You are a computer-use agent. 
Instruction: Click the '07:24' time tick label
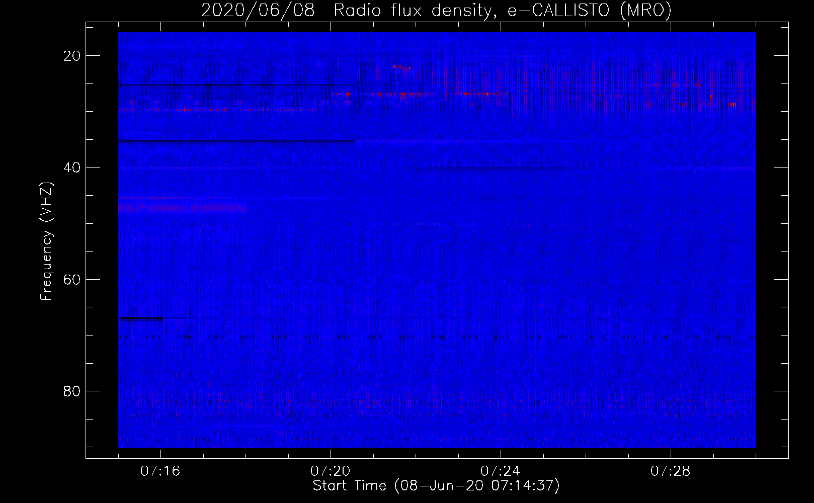501,471
